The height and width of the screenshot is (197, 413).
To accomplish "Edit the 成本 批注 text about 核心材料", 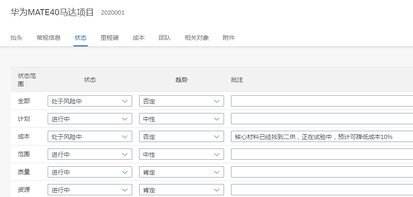I will [322, 136].
